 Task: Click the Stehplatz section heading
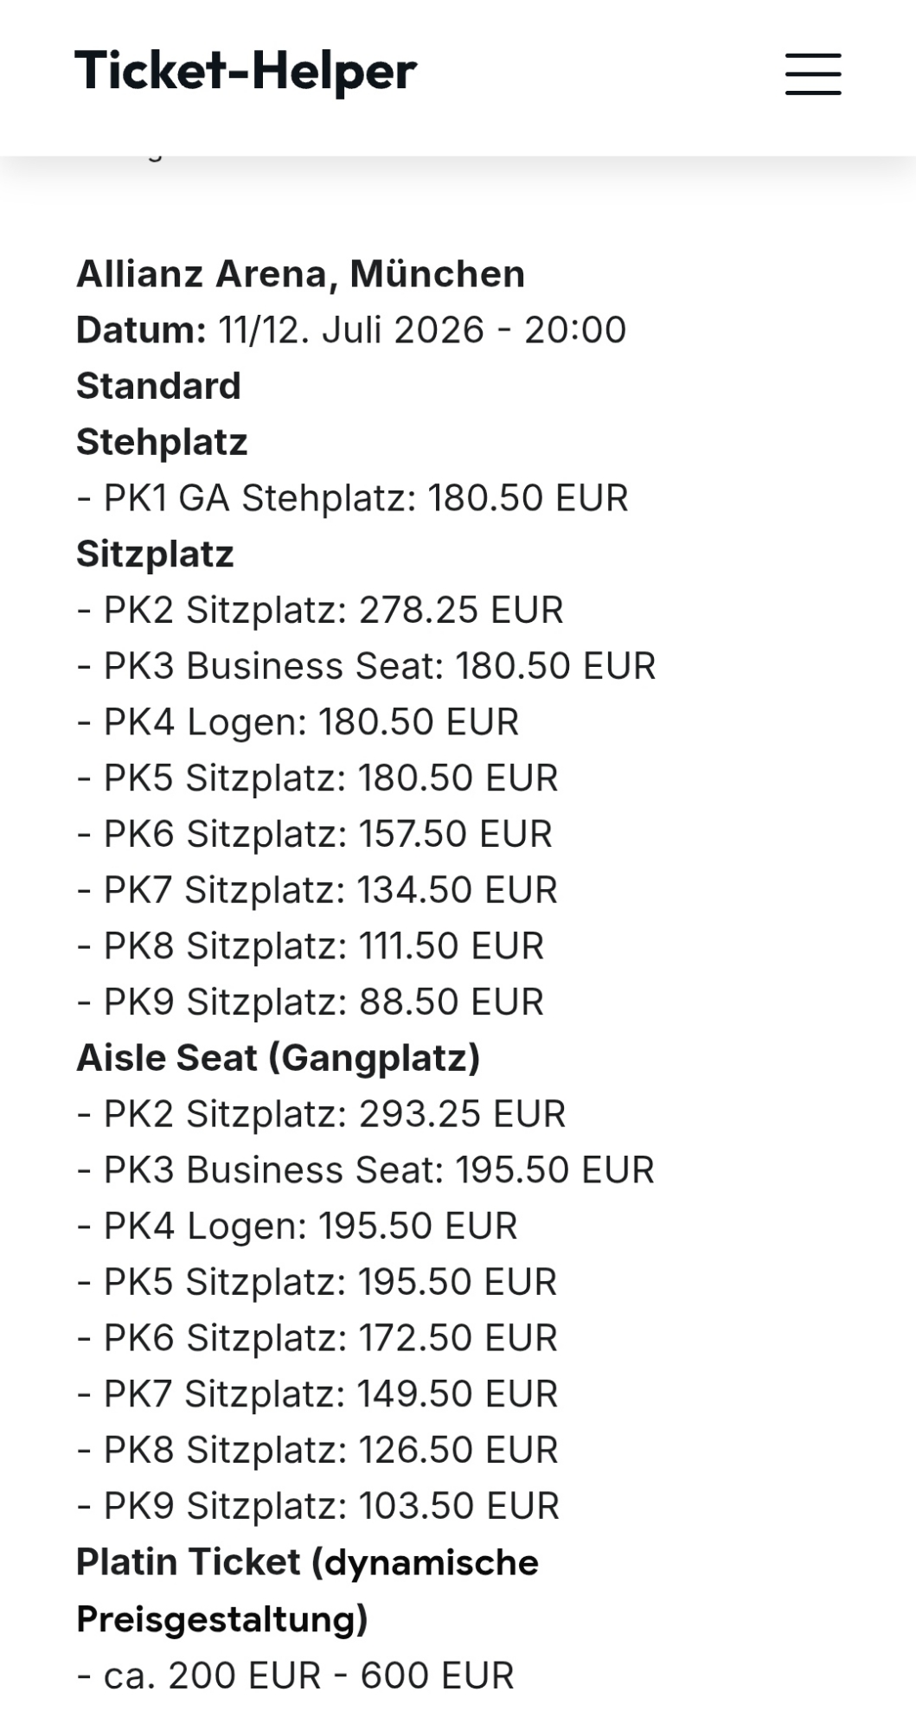click(x=162, y=442)
